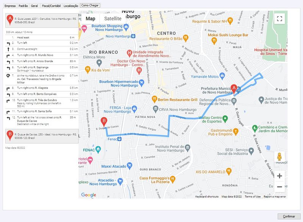The height and width of the screenshot is (222, 303).
Task: Click XIS DO AMARELO restaurant pin
Action: pos(229,171)
